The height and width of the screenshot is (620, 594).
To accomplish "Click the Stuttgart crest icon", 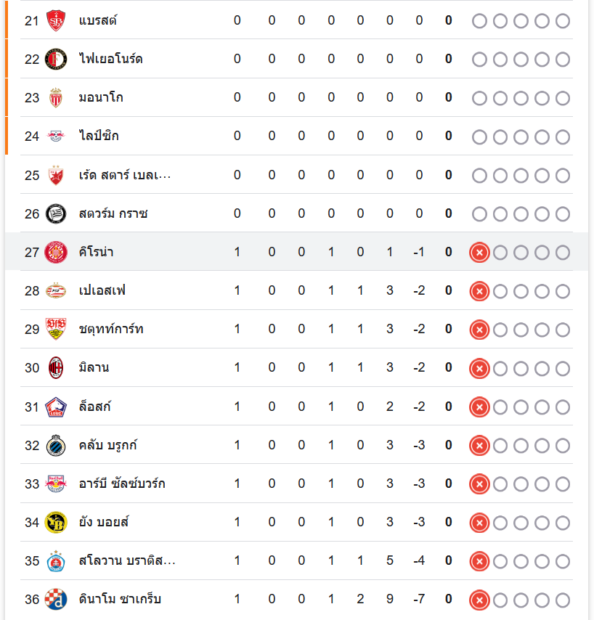I will [56, 329].
